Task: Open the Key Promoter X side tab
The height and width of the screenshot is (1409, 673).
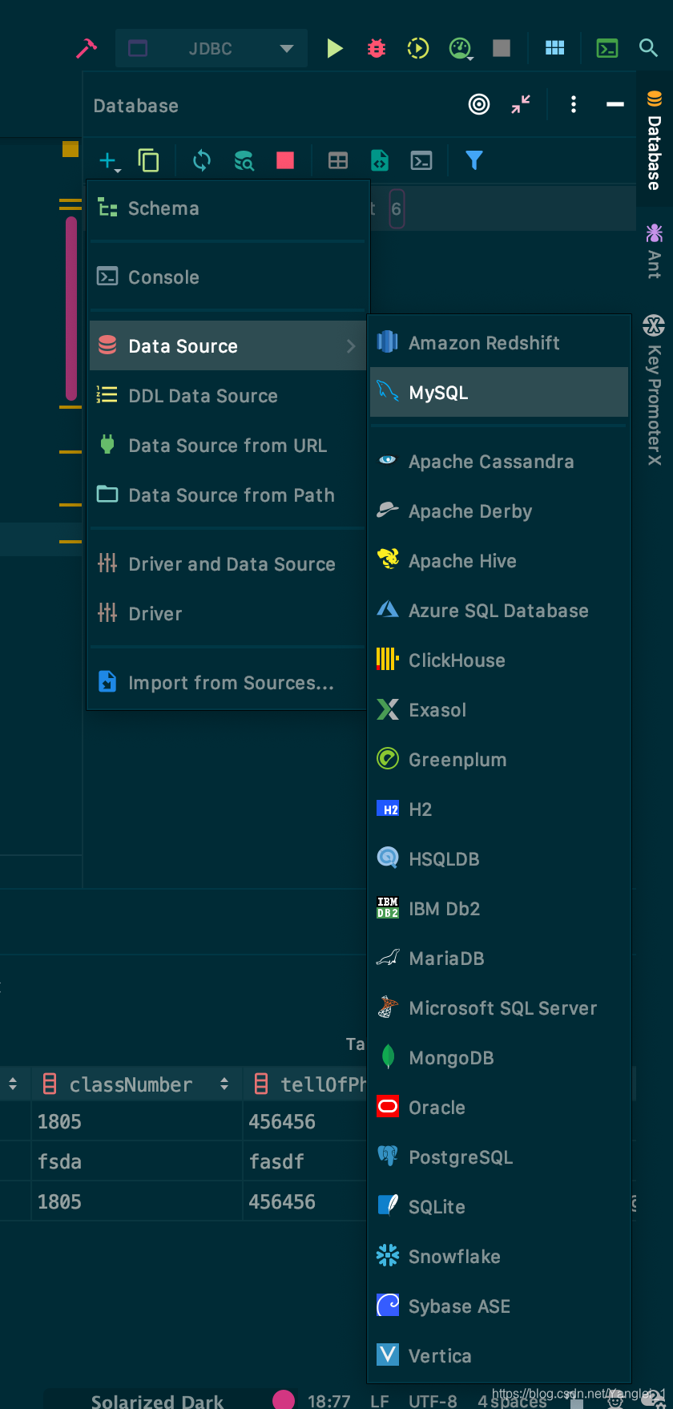Action: pos(655,390)
